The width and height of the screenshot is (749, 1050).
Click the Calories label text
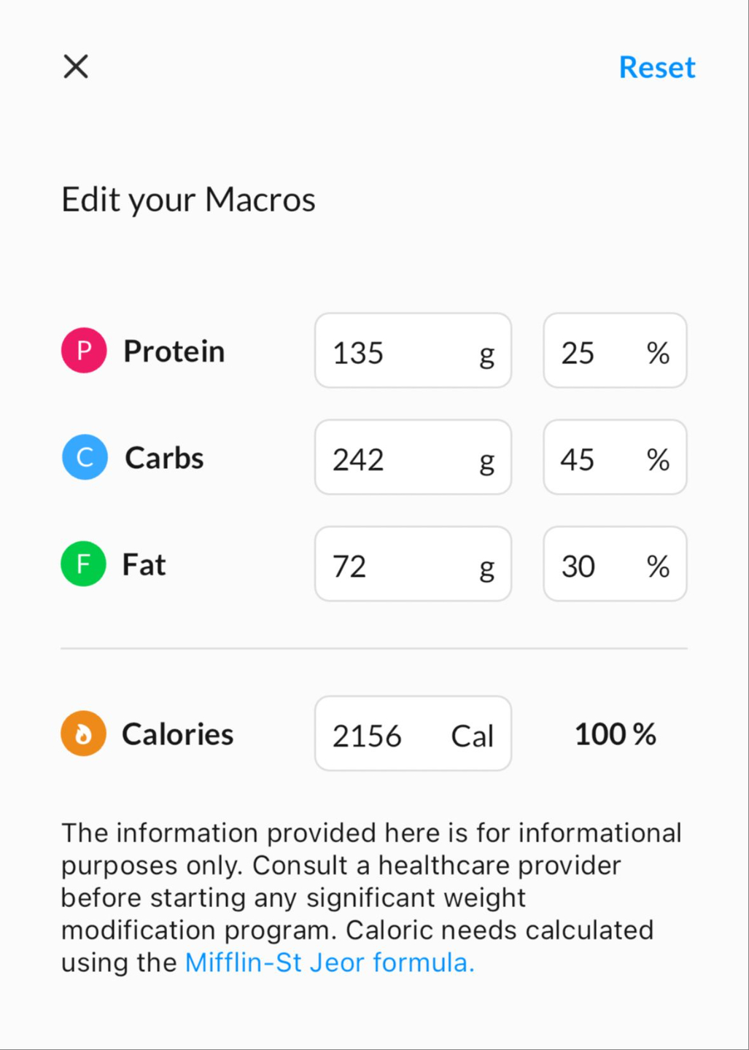pyautogui.click(x=177, y=734)
